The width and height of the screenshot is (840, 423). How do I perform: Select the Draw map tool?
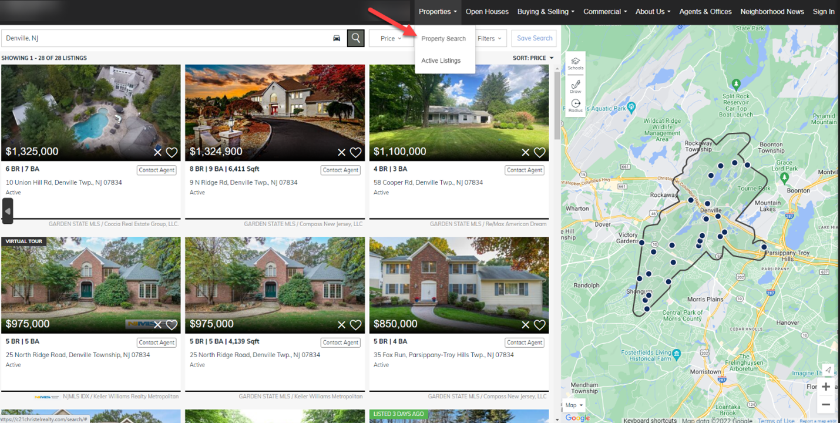click(x=575, y=85)
